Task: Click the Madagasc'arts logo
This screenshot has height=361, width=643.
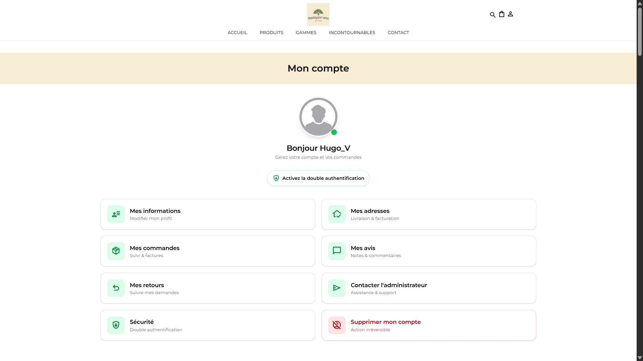Action: coord(318,14)
